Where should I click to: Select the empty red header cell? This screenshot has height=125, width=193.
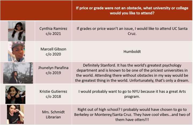tap(36, 10)
